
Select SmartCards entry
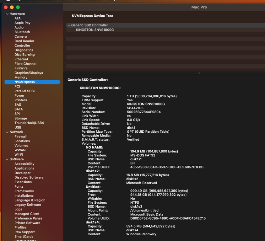coord(24,237)
